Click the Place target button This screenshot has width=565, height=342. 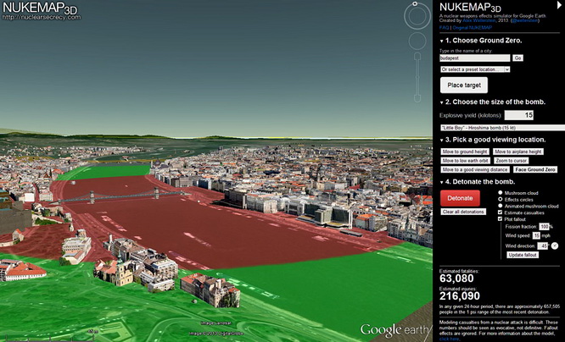tap(464, 85)
